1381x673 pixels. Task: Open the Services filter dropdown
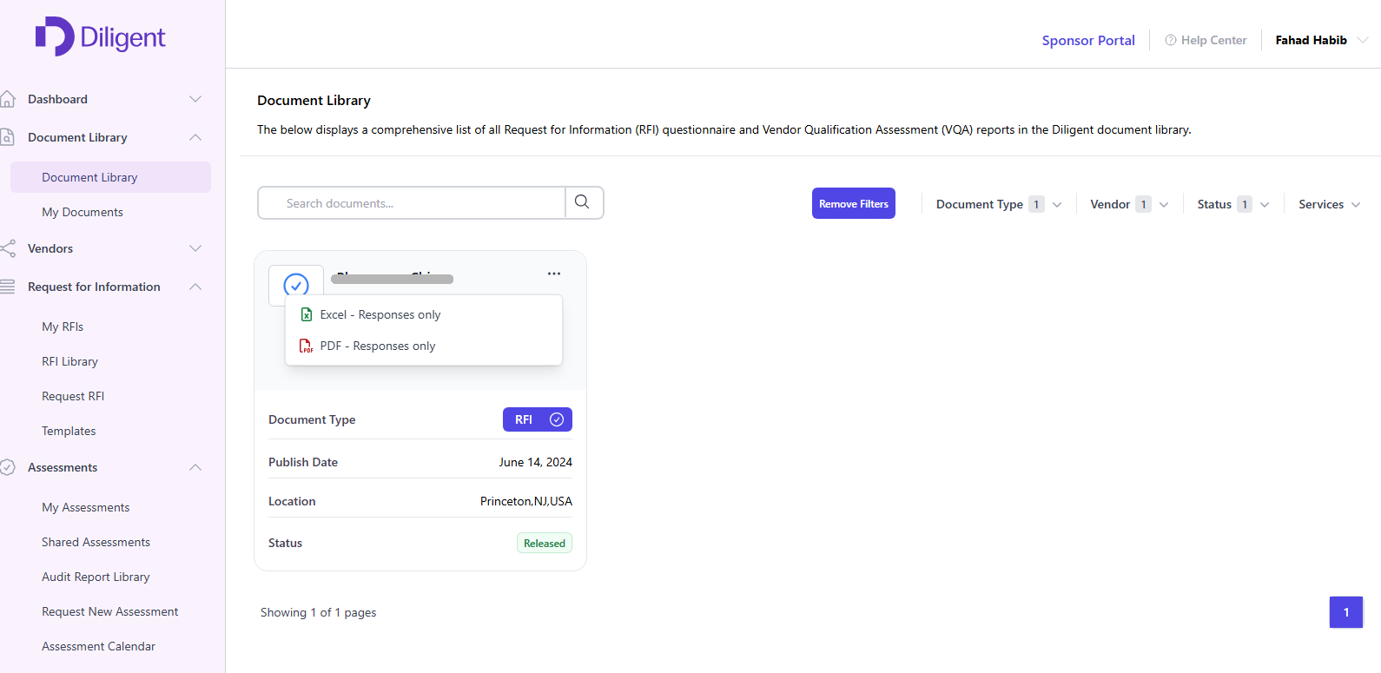(x=1330, y=204)
